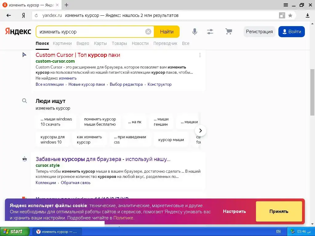Select suggestion поменять курсор мыши бесплатно
This screenshot has width=315, height=236.
click(x=100, y=122)
